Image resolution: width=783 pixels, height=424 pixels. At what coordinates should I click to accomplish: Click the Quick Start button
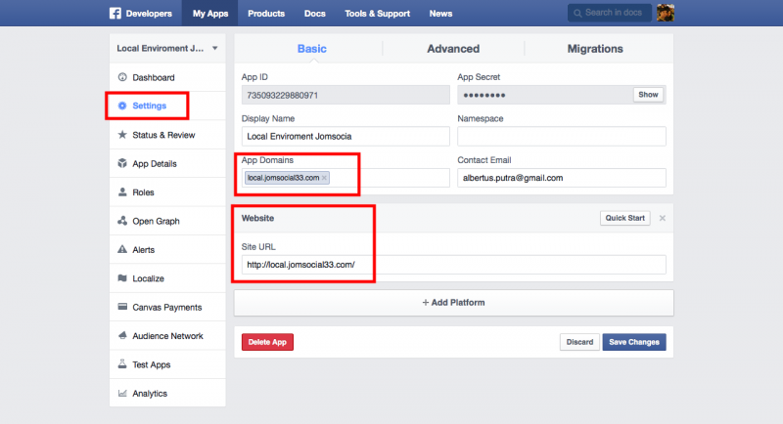click(x=624, y=218)
